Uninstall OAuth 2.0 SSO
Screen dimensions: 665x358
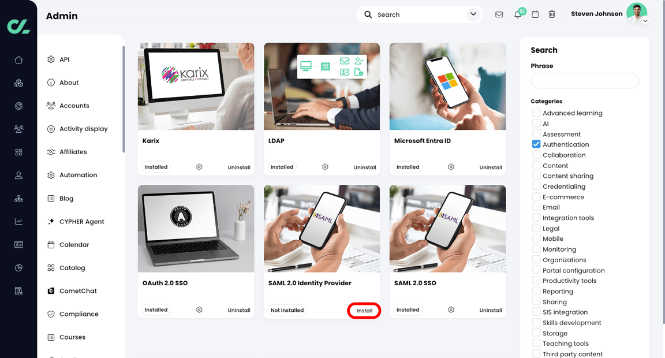point(239,310)
